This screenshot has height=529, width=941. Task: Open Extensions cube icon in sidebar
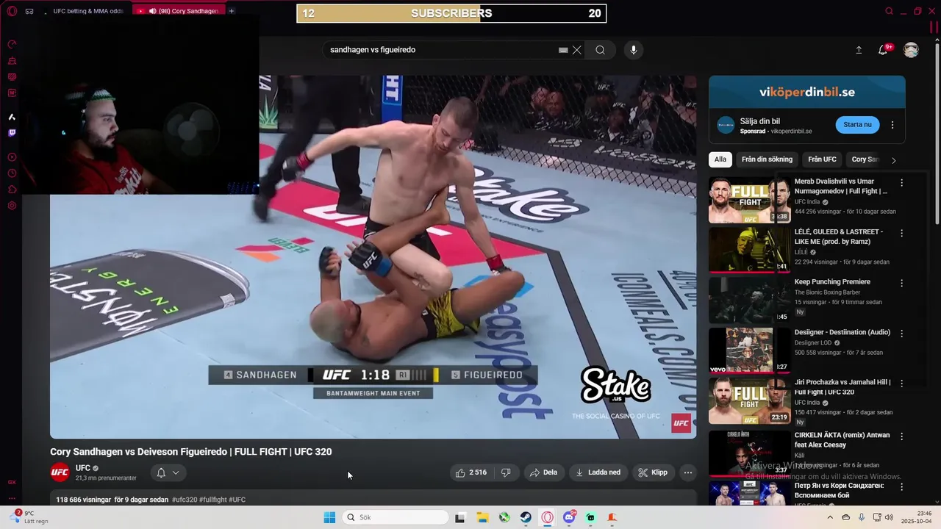coord(12,190)
